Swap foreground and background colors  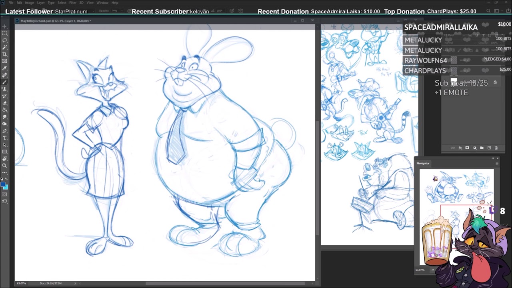pos(6,180)
